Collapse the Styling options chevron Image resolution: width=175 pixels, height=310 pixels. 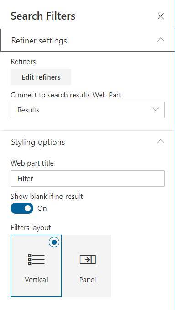click(x=160, y=141)
